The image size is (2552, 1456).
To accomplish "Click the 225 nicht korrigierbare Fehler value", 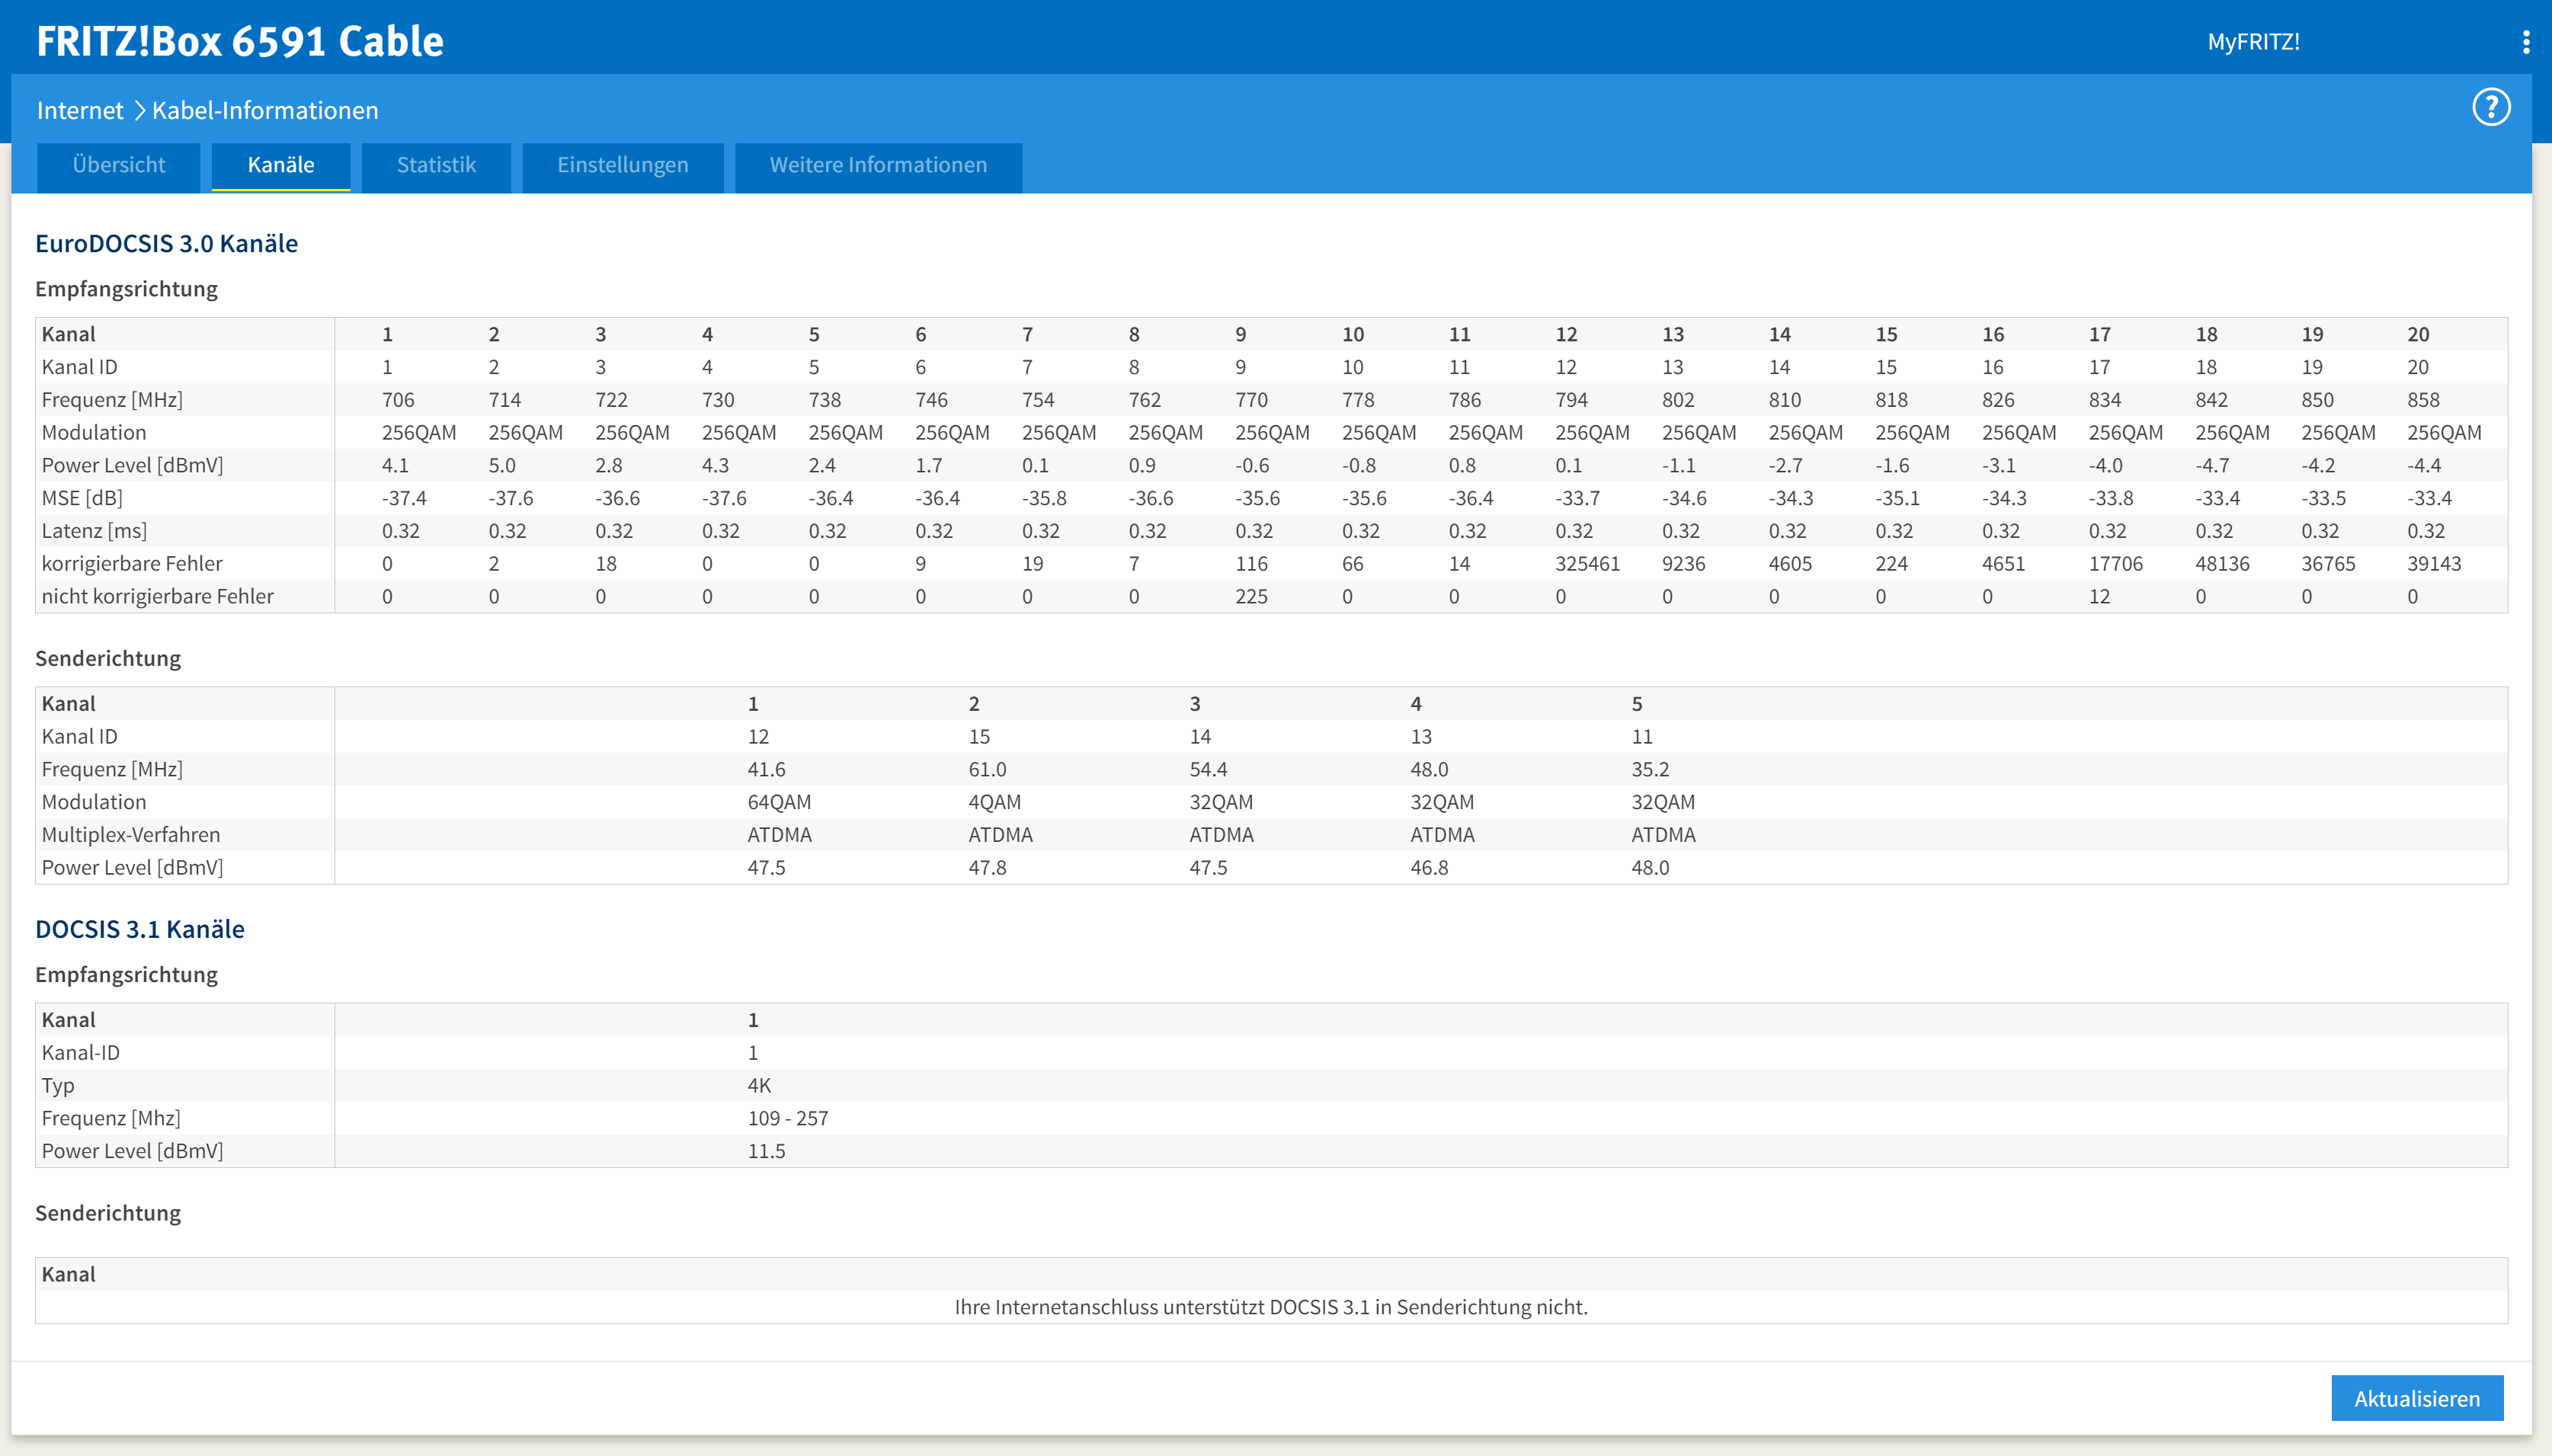I will 1251,596.
